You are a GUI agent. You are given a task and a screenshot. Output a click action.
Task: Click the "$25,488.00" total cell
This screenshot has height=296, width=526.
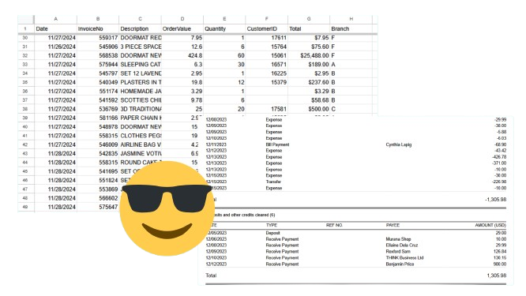(309, 55)
